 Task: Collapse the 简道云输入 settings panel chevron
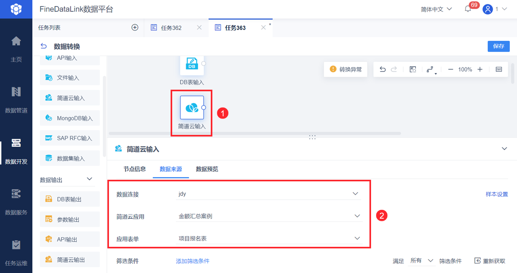coord(504,149)
